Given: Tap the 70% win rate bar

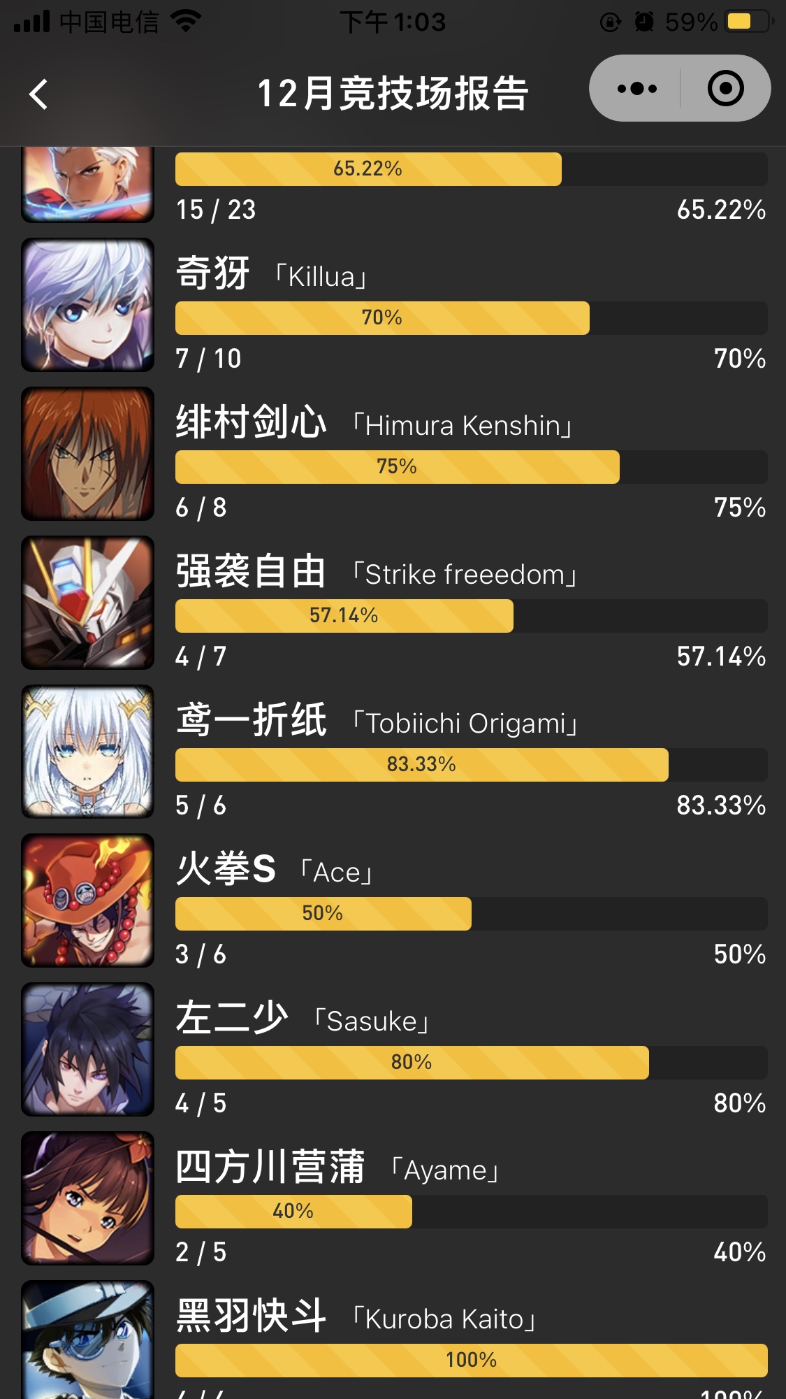Looking at the screenshot, I should [x=471, y=318].
